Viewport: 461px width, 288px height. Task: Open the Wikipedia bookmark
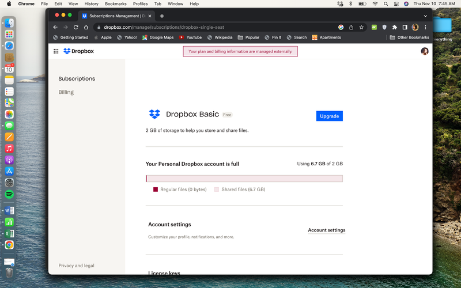pos(220,37)
